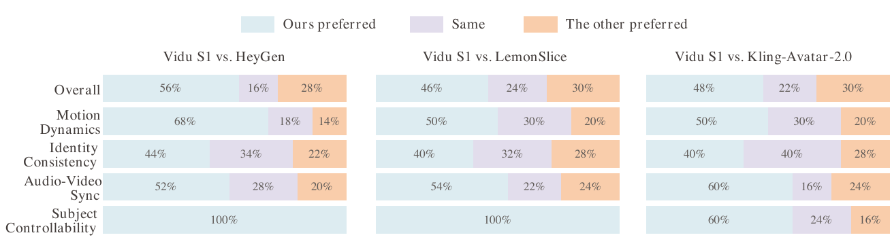892x248 pixels.
Task: Click the 'Same' legend purple swatch
Action: coord(426,24)
